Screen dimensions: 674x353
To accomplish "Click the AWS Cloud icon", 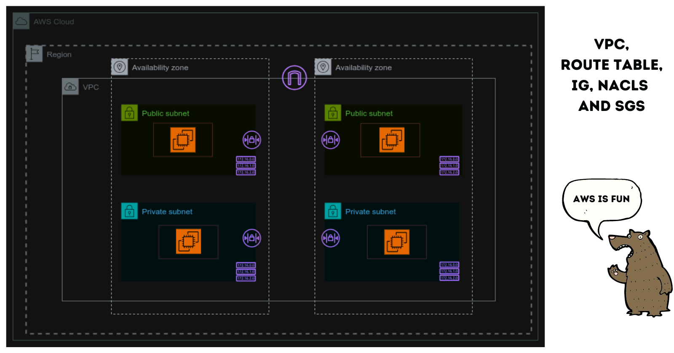I will point(21,21).
